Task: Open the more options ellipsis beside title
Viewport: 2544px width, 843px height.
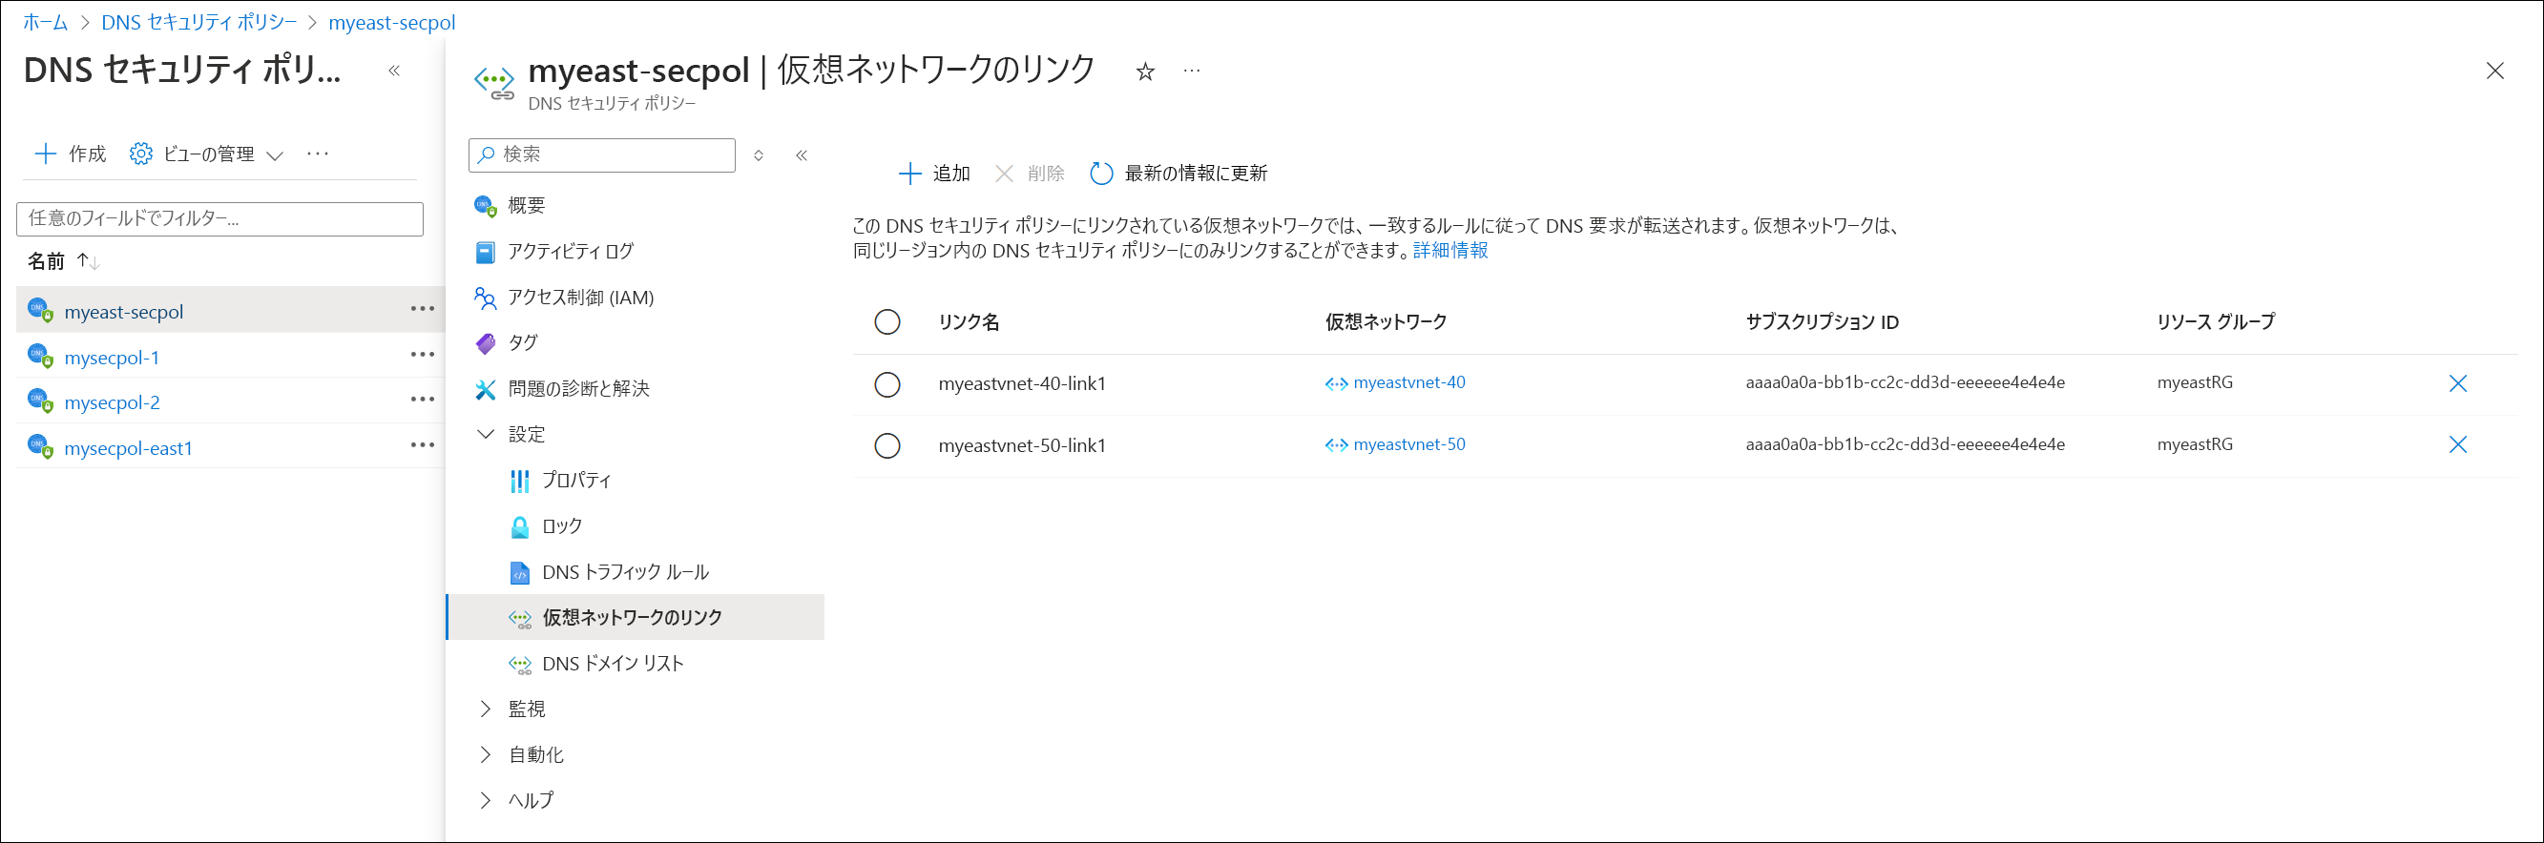Action: tap(1192, 72)
